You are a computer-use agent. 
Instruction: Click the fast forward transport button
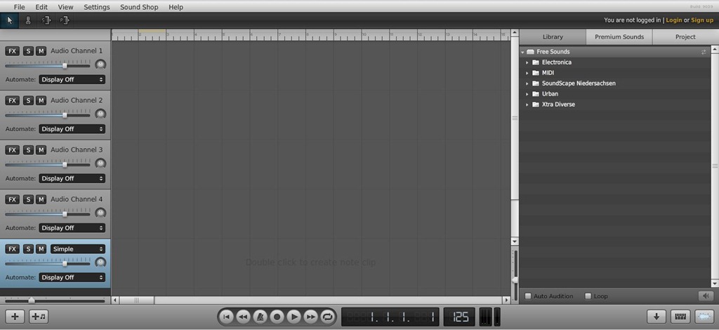(311, 317)
